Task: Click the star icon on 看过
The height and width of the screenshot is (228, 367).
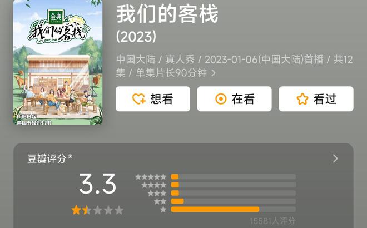Action: point(302,99)
